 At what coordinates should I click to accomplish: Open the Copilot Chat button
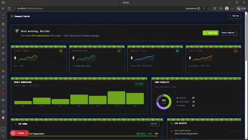pyautogui.click(x=241, y=8)
